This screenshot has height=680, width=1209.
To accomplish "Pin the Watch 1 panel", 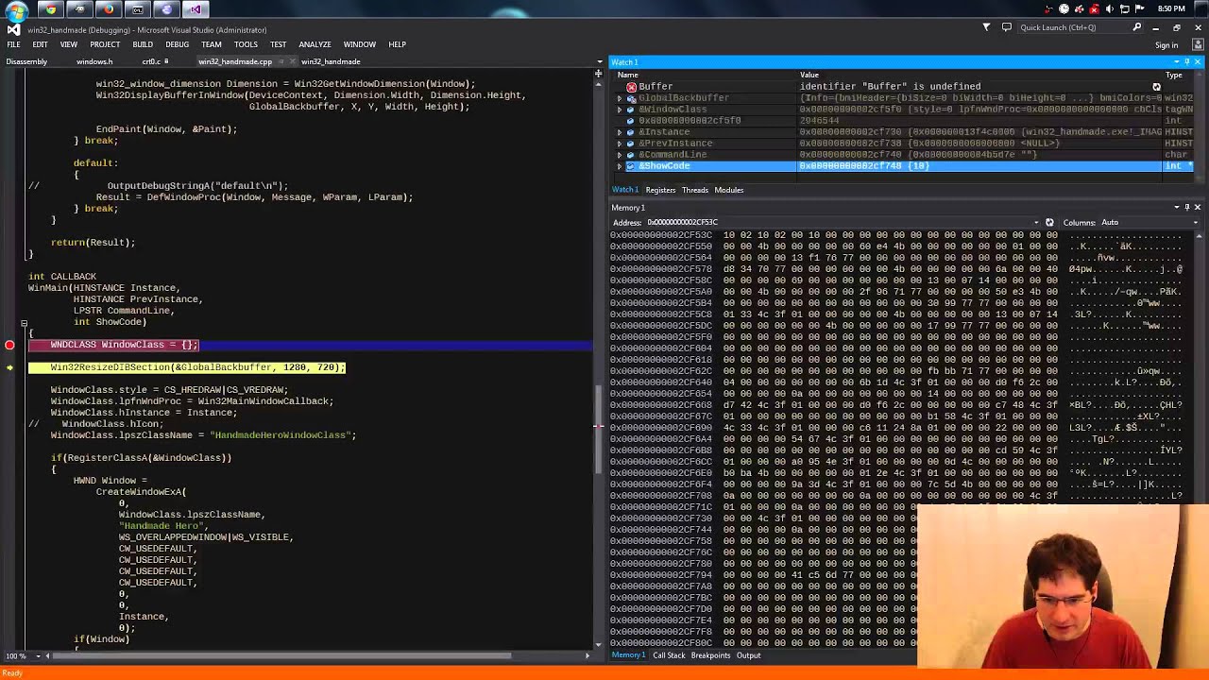I will [1187, 62].
